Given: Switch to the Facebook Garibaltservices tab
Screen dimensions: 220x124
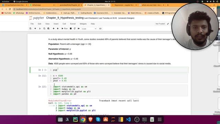Looking at the screenshot, I should 15,5.
